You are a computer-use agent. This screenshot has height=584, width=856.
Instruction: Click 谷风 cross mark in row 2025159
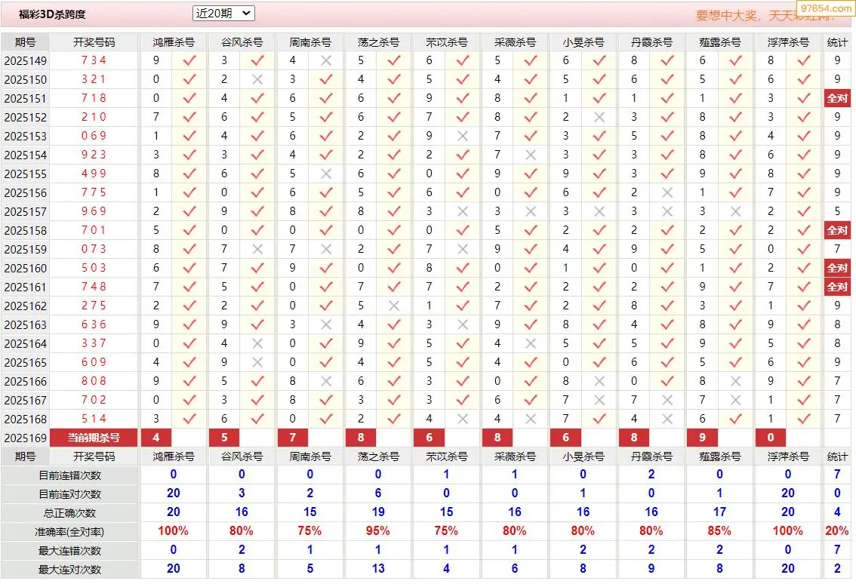257,250
